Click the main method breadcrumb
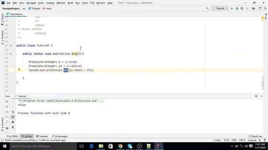 tap(47, 8)
